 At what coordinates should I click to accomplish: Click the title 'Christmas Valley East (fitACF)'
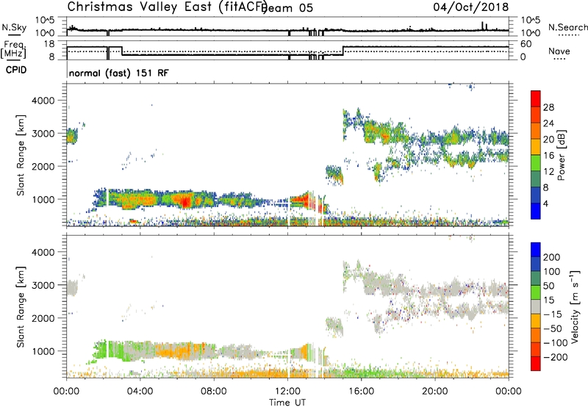167,7
